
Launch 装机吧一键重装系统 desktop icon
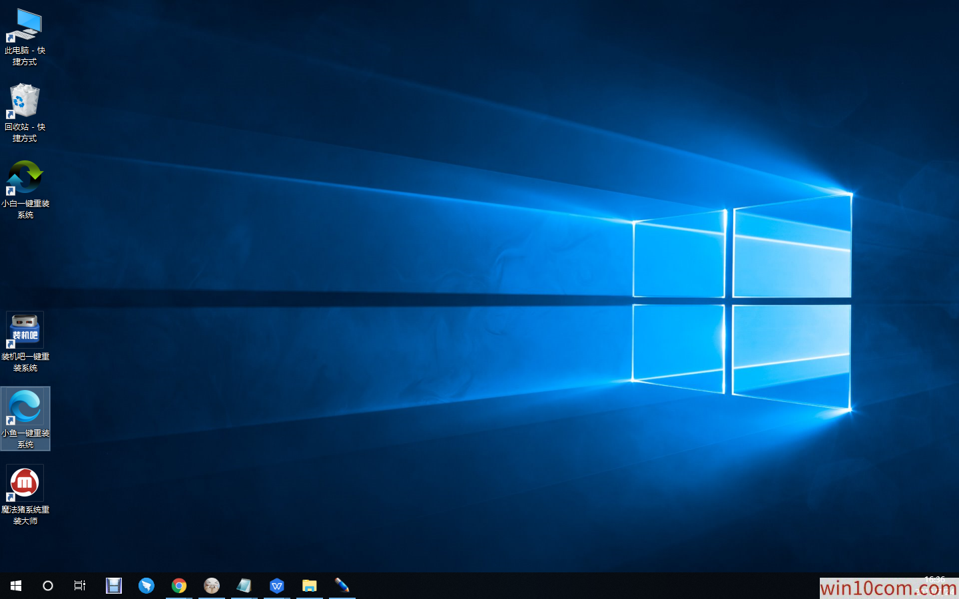click(x=25, y=342)
